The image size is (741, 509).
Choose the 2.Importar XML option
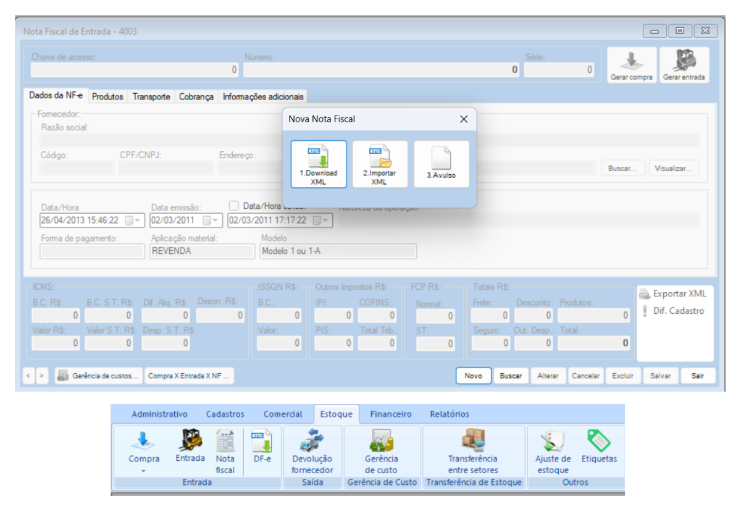point(379,164)
